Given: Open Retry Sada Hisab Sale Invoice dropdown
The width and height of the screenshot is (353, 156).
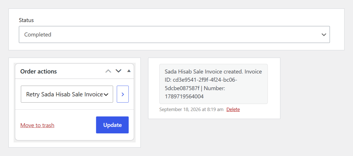Looking at the screenshot, I should [67, 94].
